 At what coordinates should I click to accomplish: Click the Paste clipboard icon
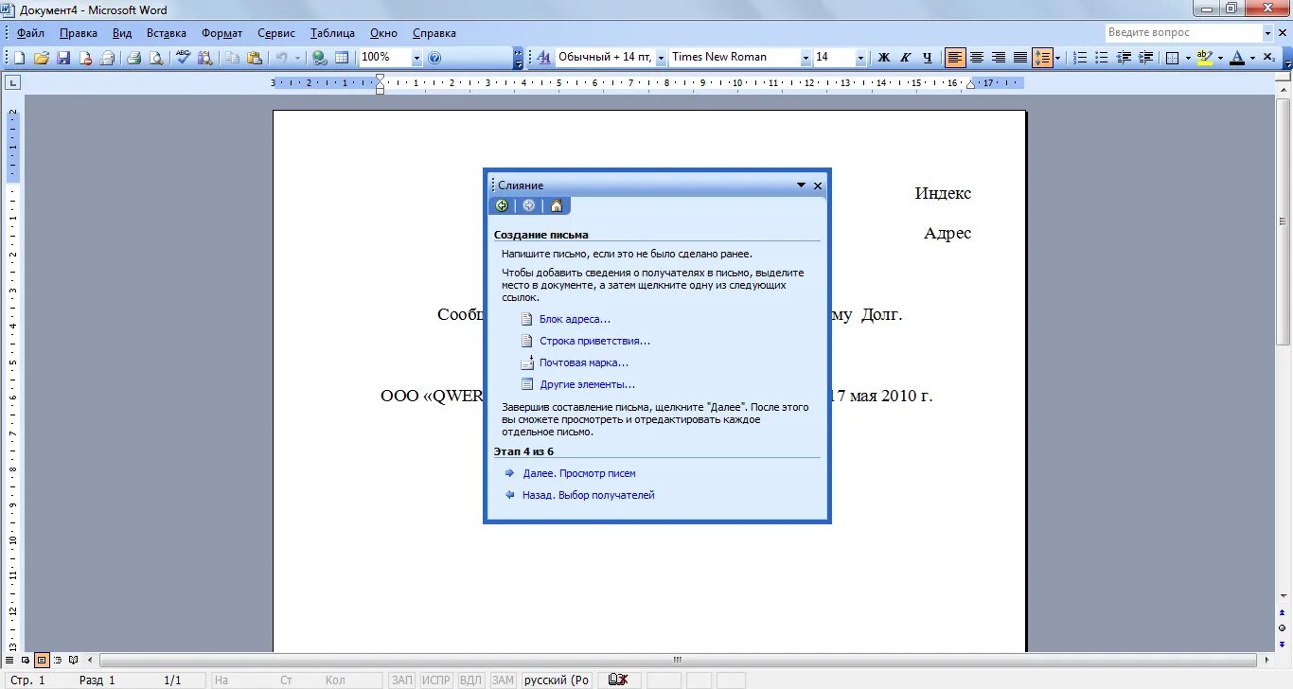(255, 58)
